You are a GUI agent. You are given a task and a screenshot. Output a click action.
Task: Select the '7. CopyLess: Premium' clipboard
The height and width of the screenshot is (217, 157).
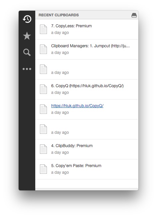point(87,29)
